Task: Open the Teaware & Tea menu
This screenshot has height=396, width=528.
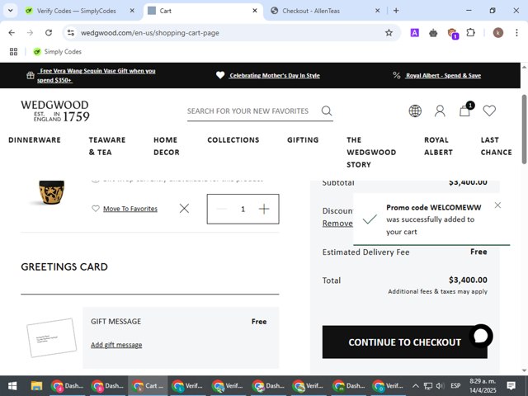Action: pos(107,146)
